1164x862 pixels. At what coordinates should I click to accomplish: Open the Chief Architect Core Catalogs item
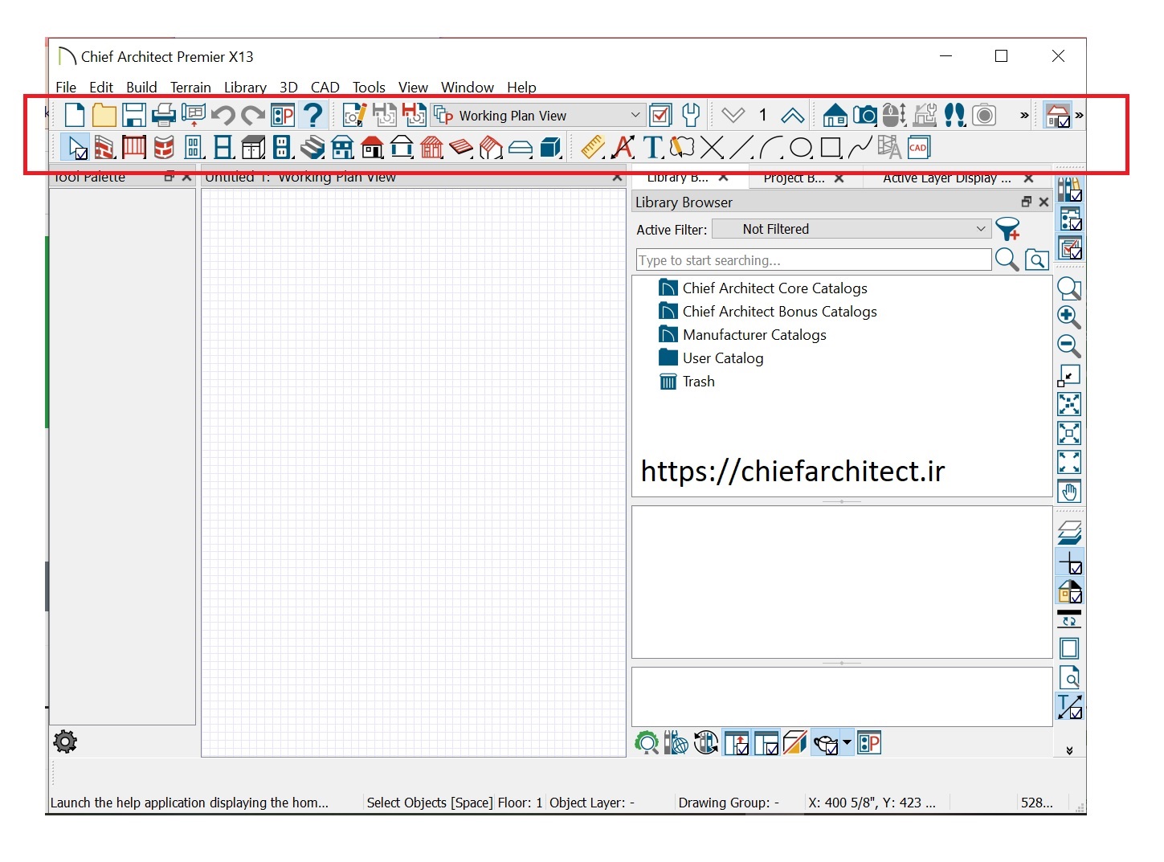tap(774, 288)
